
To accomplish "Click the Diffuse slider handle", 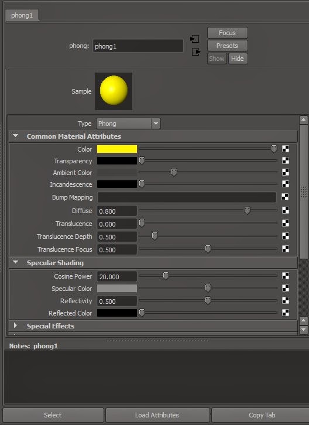I will point(247,210).
